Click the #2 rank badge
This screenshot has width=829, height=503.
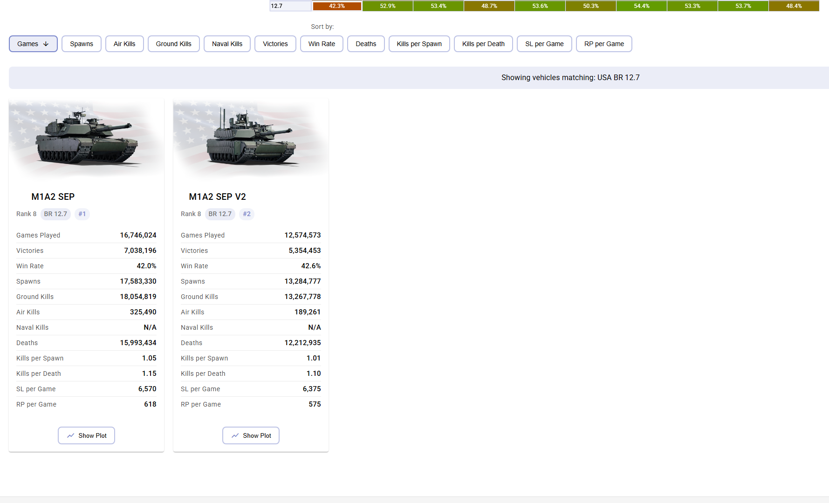(x=247, y=214)
